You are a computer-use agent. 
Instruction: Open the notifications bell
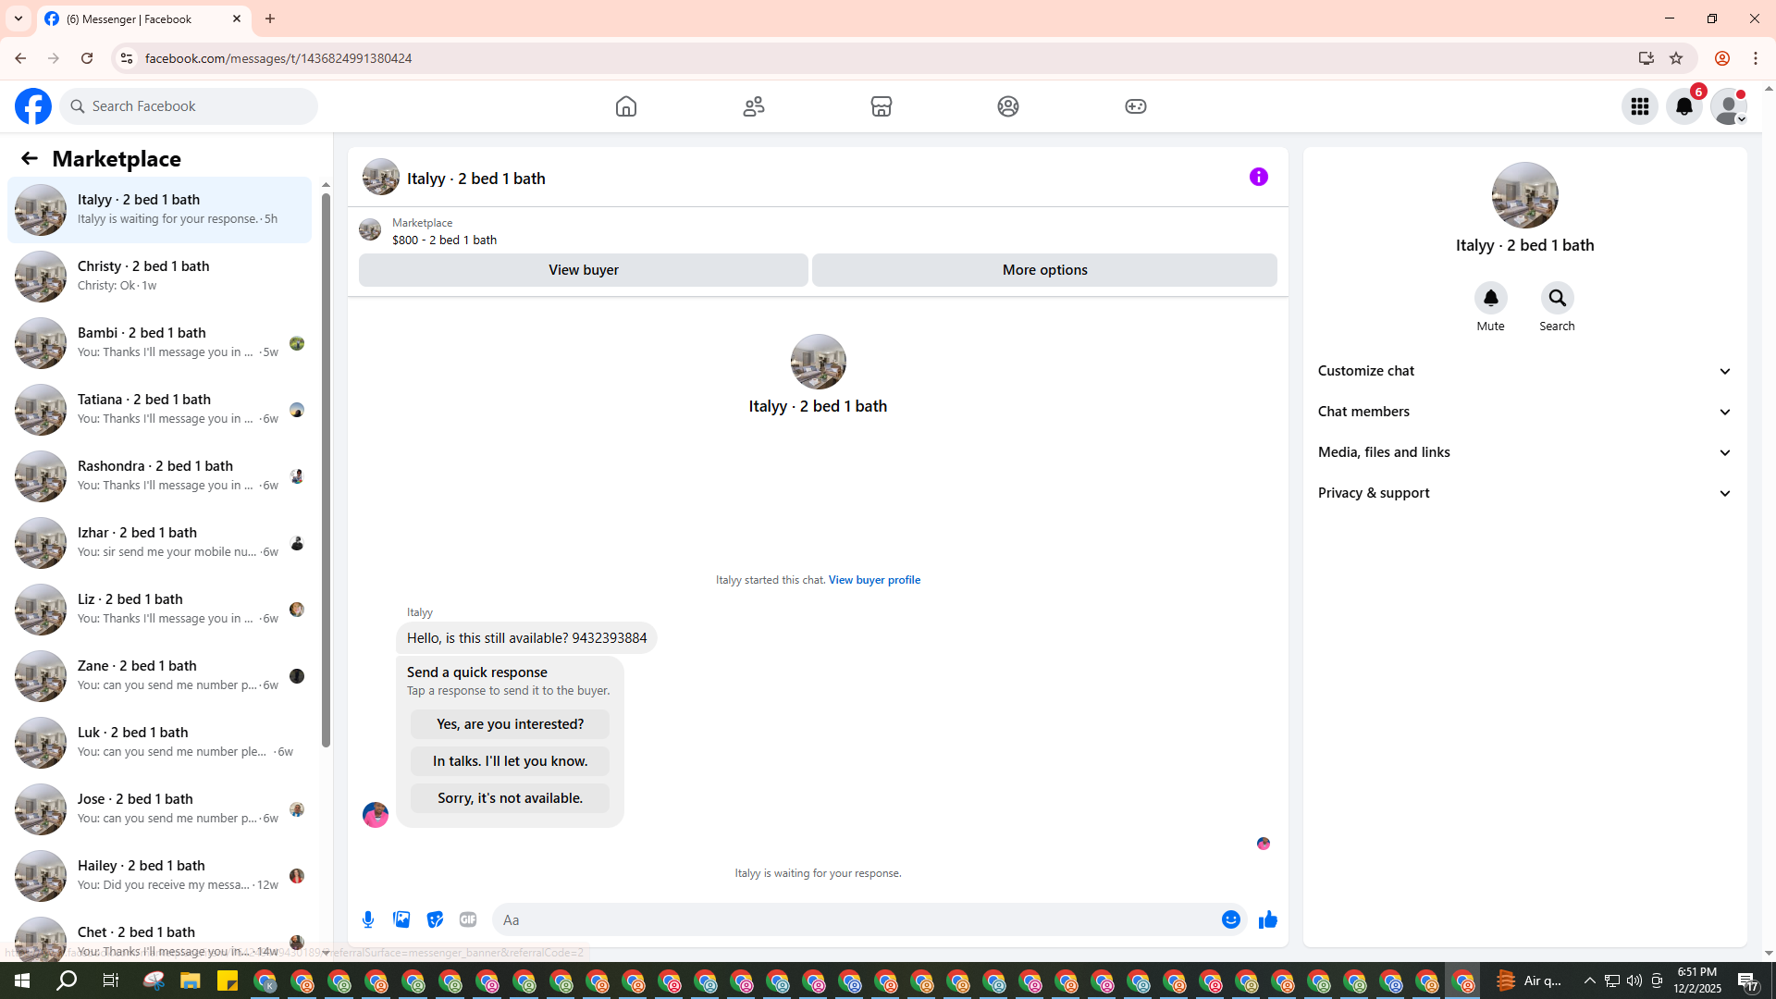point(1683,106)
